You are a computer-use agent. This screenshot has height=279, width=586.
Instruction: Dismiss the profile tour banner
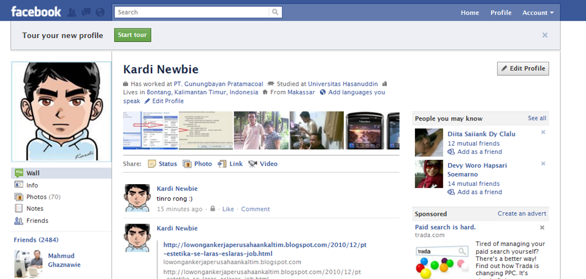coord(545,35)
